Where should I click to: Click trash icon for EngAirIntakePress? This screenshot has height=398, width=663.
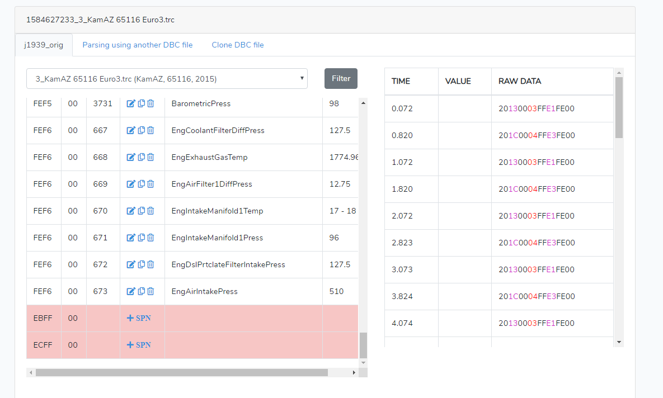coord(151,291)
